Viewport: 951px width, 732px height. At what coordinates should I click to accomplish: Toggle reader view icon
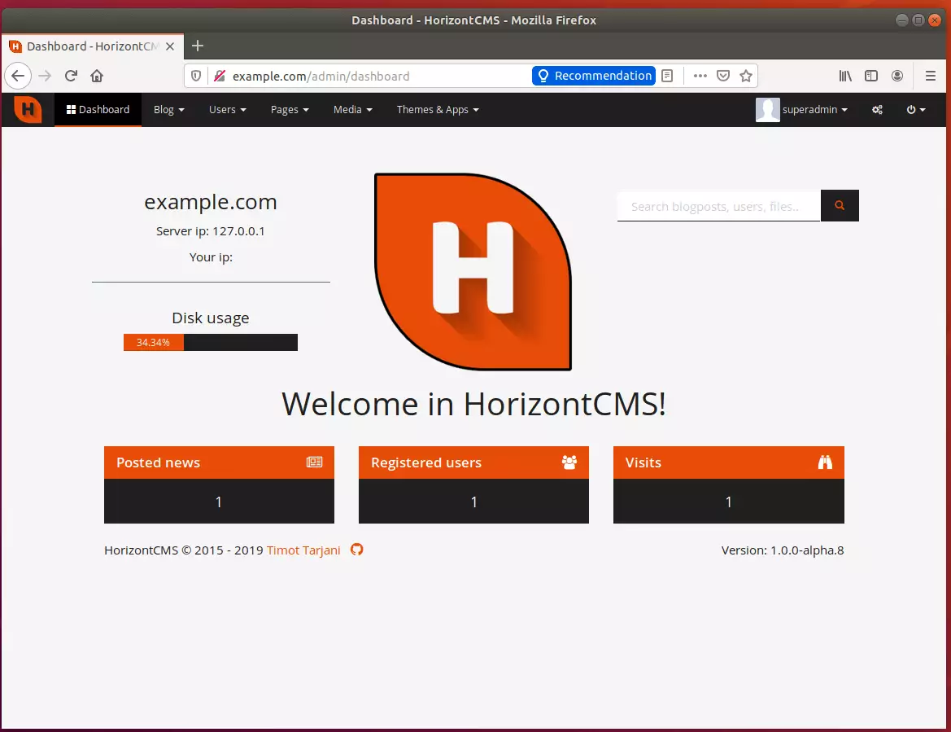[667, 76]
